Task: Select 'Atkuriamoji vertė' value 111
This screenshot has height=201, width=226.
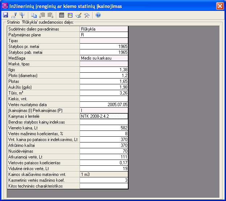Action: pos(104,157)
